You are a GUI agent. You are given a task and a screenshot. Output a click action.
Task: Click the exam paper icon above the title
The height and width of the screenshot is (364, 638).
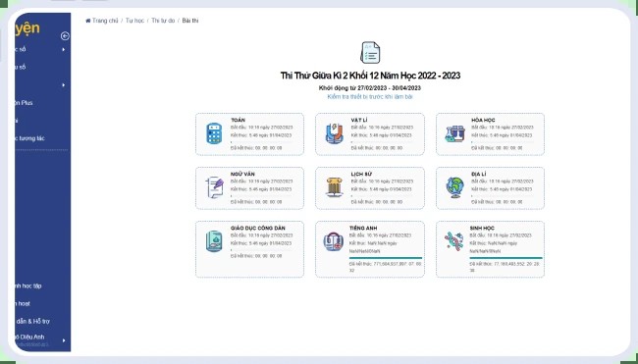click(x=370, y=52)
